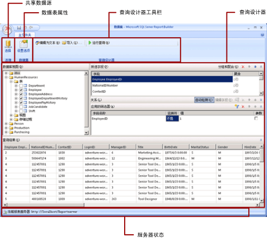Toggle the 参数 checkbox for EmployeeID filter
The image size is (267, 238).
pyautogui.click(x=256, y=119)
